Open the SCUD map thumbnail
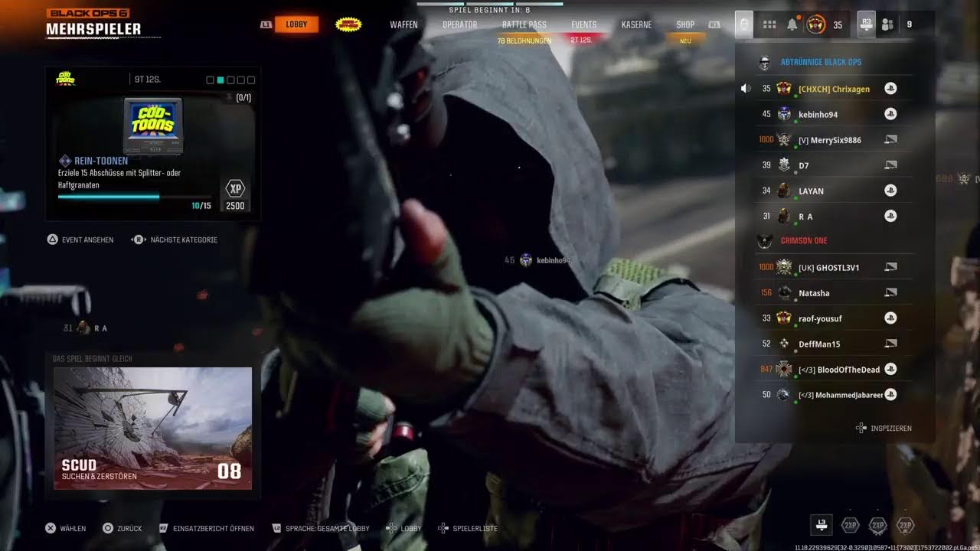Viewport: 980px width, 551px height. (152, 429)
